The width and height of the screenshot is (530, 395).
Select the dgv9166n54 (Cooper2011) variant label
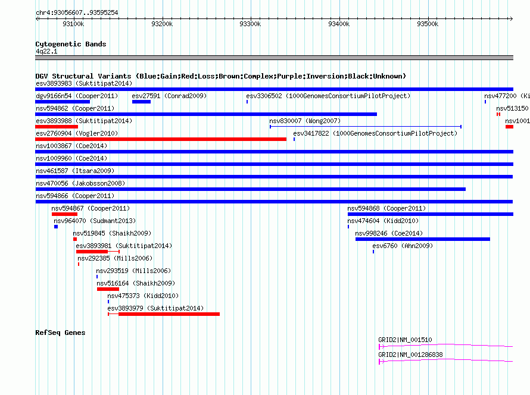pyautogui.click(x=77, y=96)
